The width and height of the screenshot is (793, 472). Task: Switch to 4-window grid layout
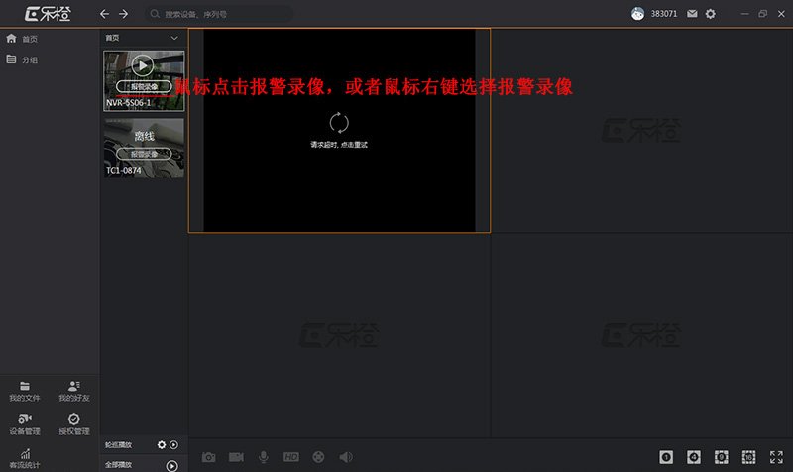[694, 457]
